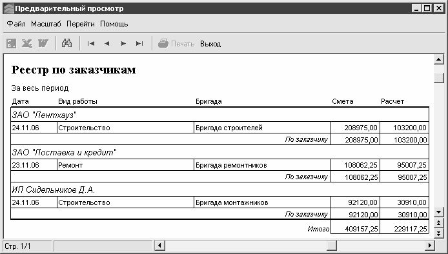This screenshot has height=254, width=448.
Task: Click the Бригада ремонтников cell
Action: point(262,165)
